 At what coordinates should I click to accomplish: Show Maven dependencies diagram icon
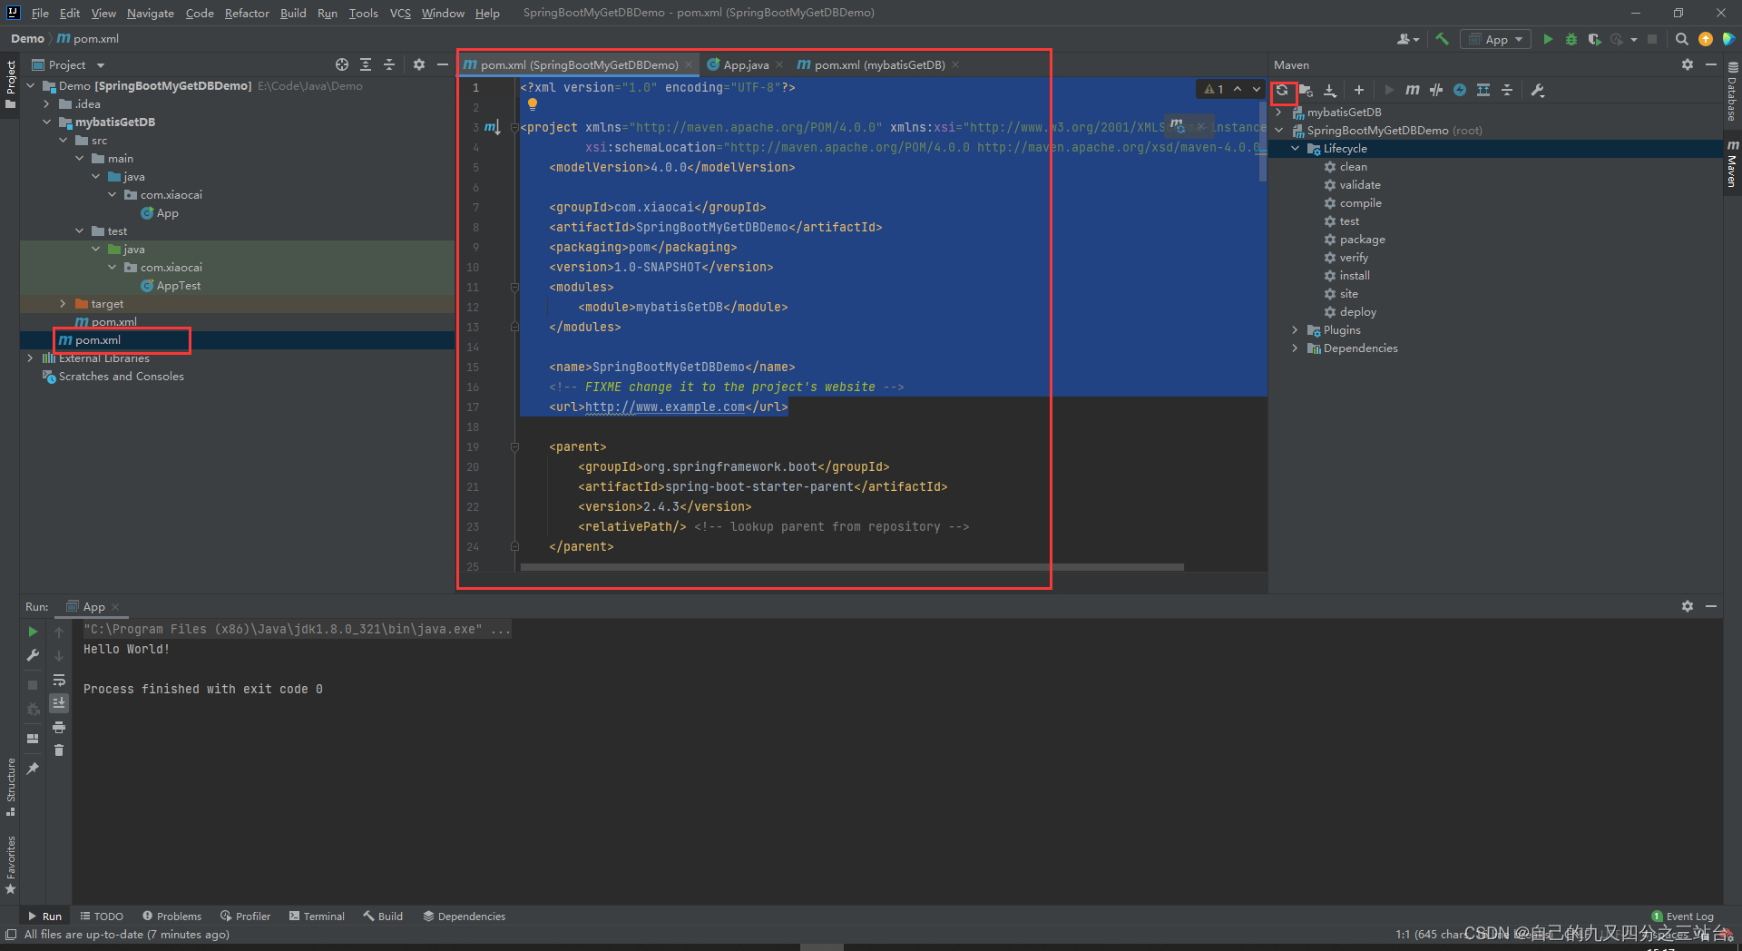1483,90
